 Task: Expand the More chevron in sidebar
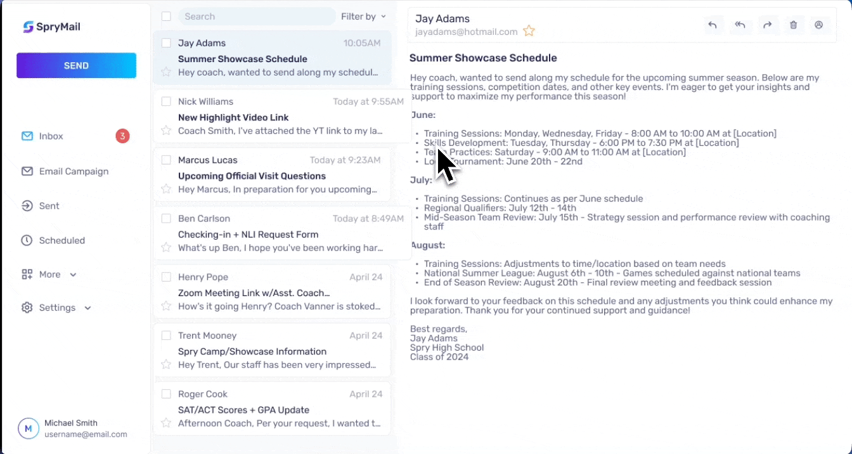pyautogui.click(x=73, y=275)
